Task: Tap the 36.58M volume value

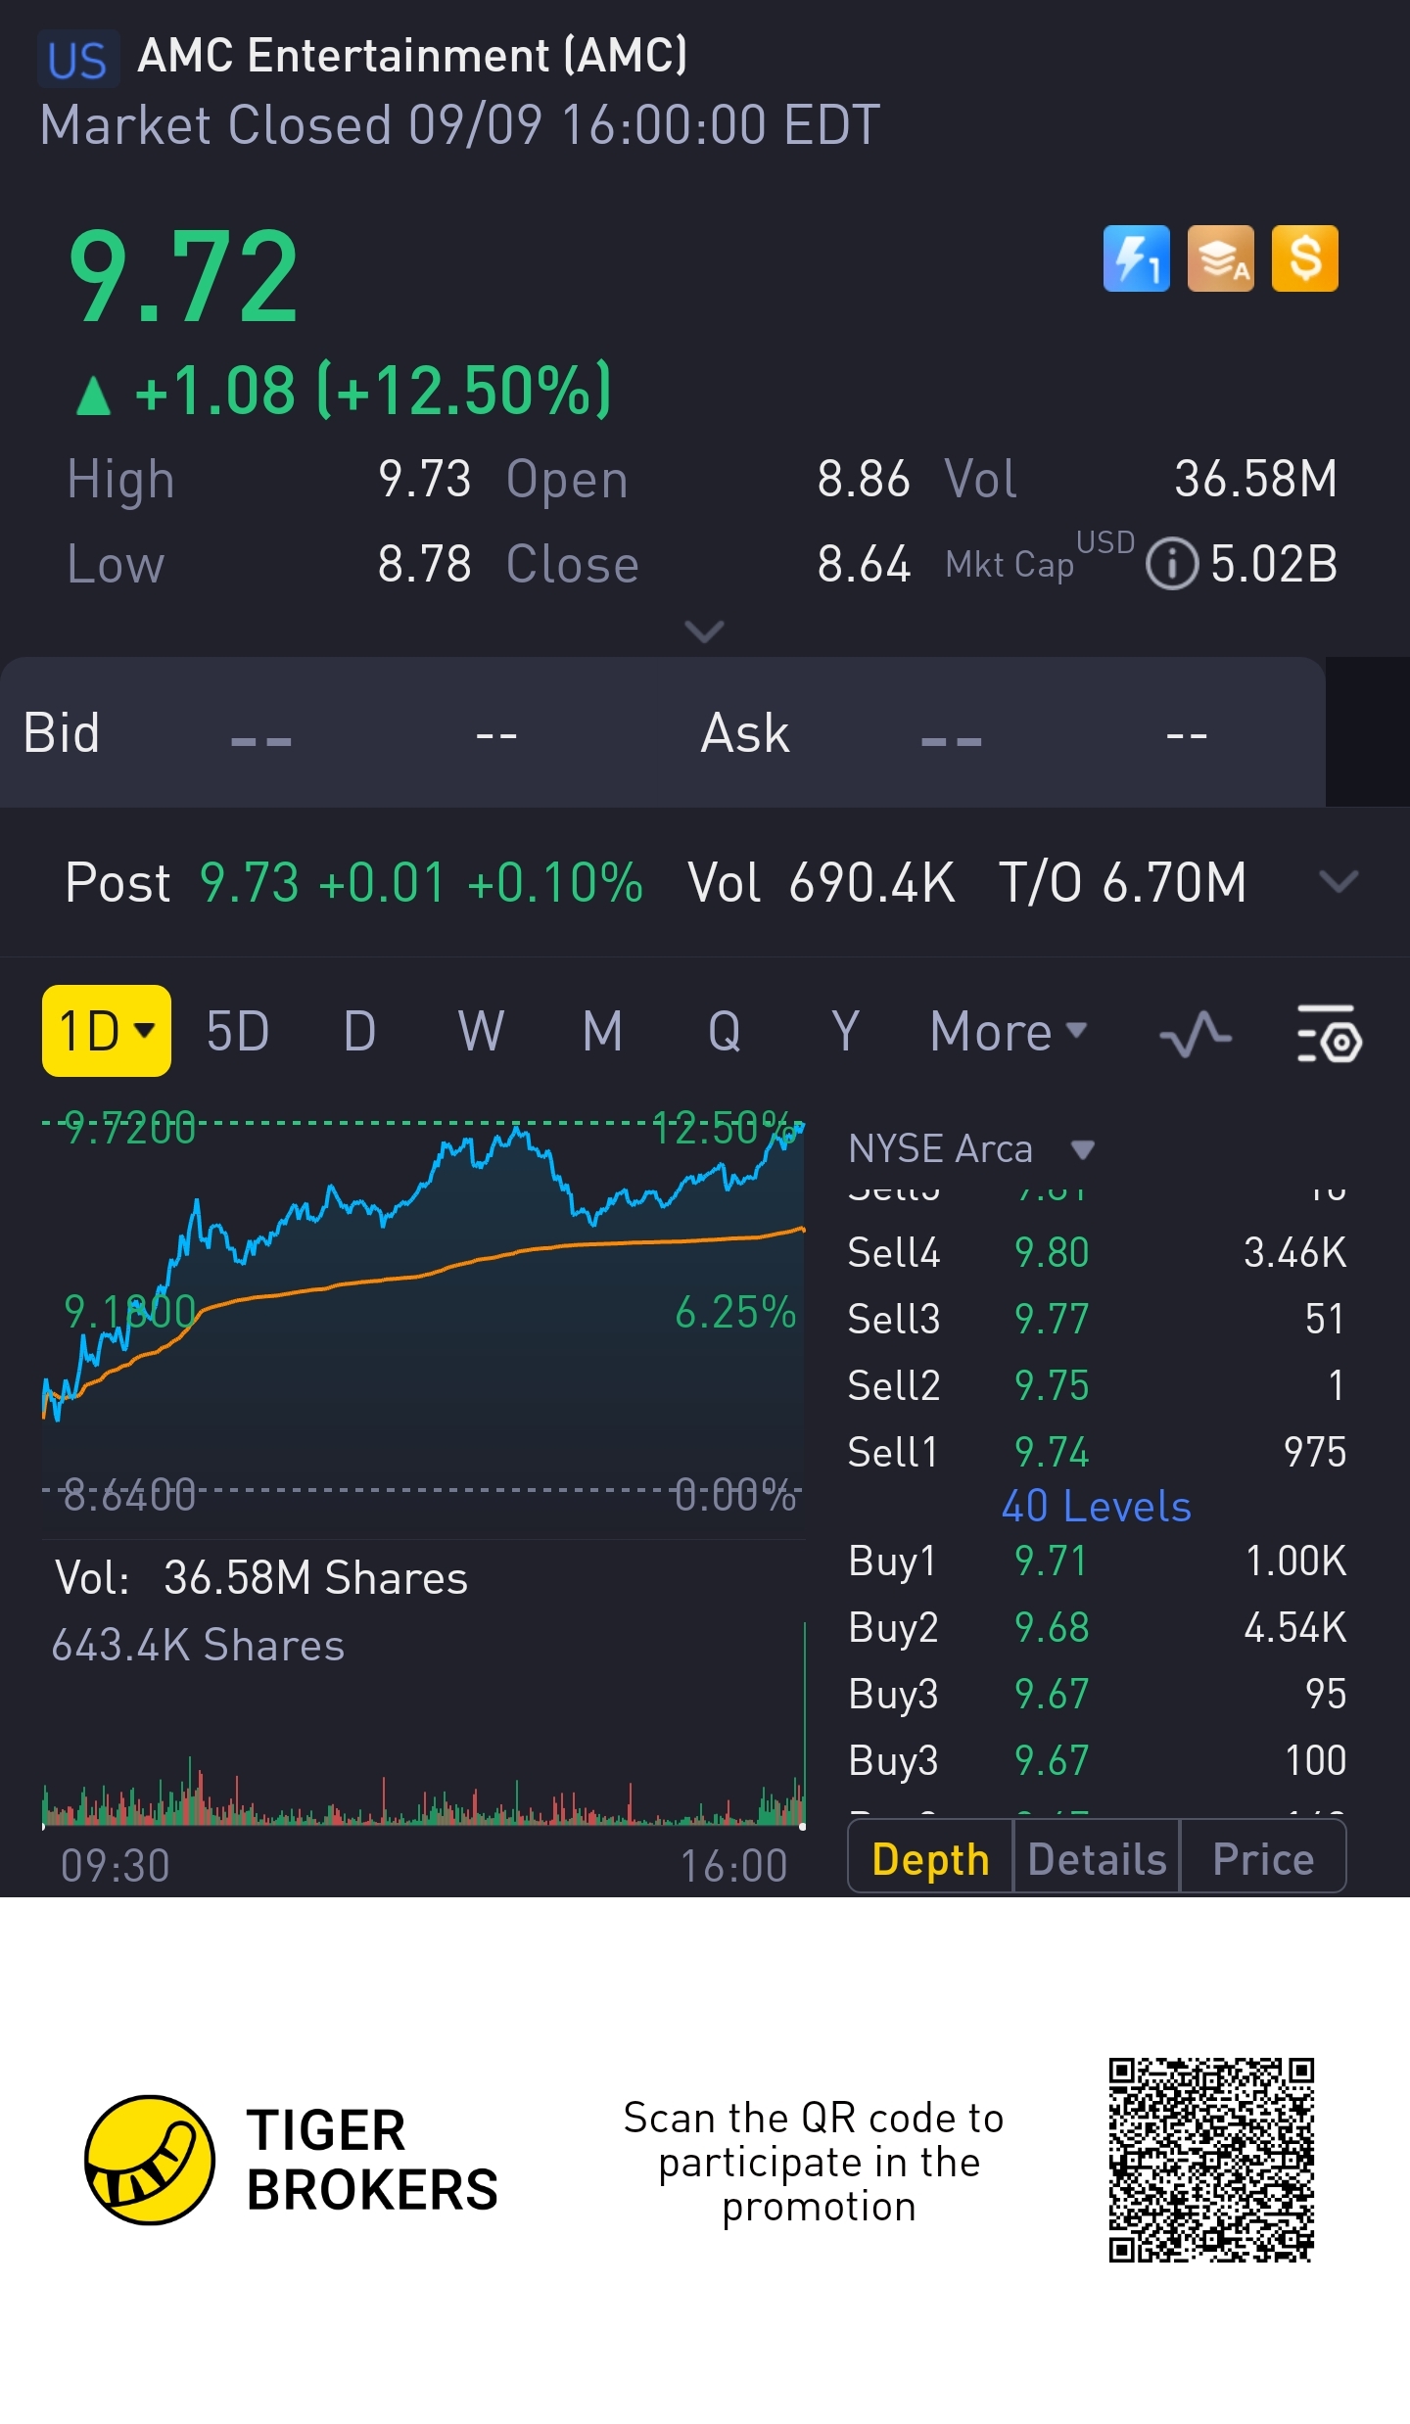Action: [x=1255, y=479]
